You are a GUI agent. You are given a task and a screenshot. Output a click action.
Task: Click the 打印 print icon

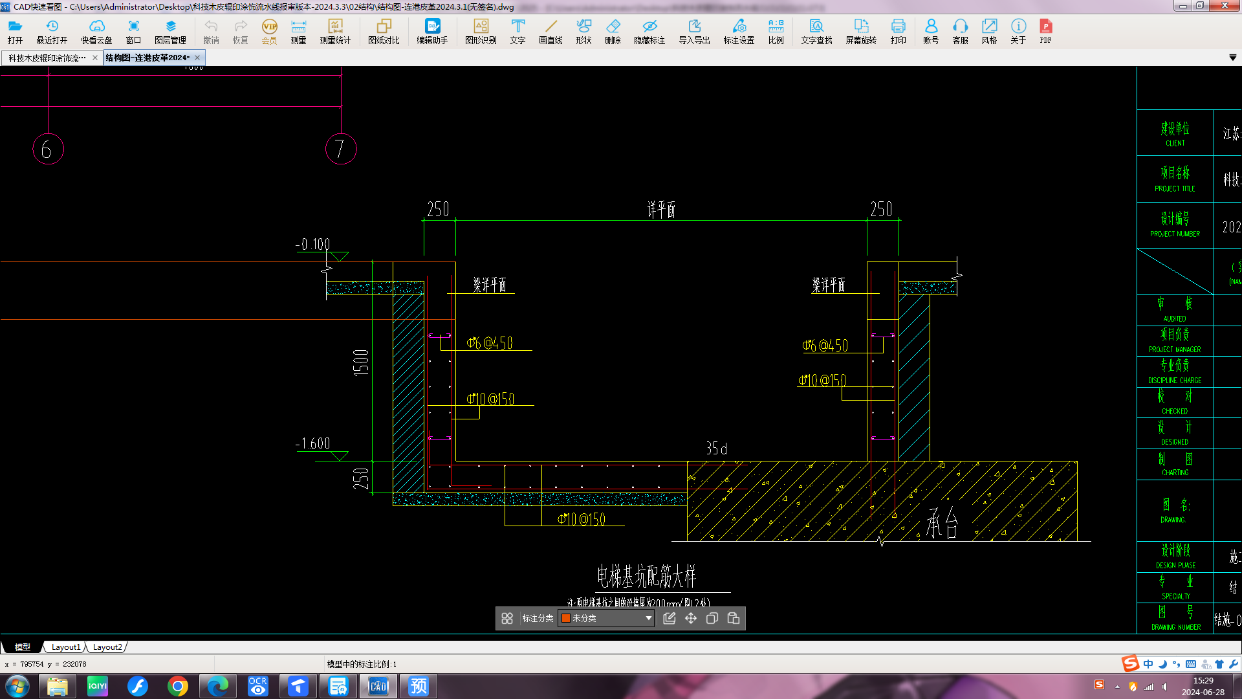click(x=898, y=31)
